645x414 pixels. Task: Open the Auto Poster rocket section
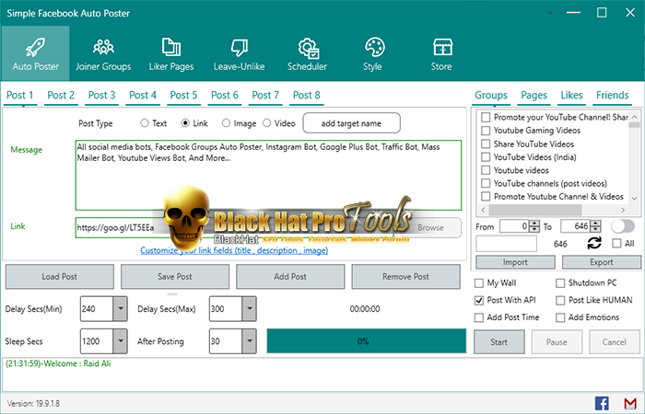[x=35, y=53]
